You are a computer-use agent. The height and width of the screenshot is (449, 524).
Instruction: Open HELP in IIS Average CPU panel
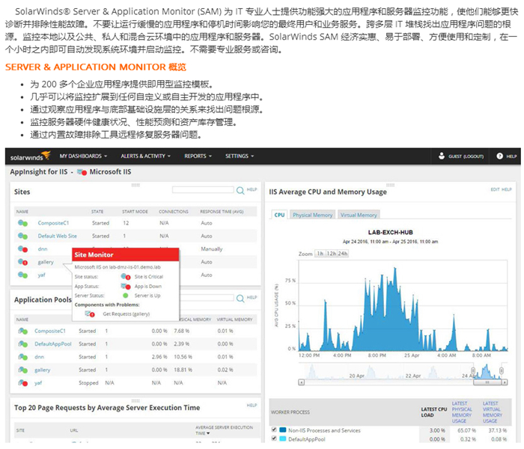point(507,189)
